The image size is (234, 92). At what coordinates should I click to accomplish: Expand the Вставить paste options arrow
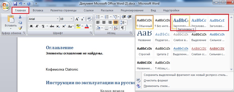coord(11,28)
